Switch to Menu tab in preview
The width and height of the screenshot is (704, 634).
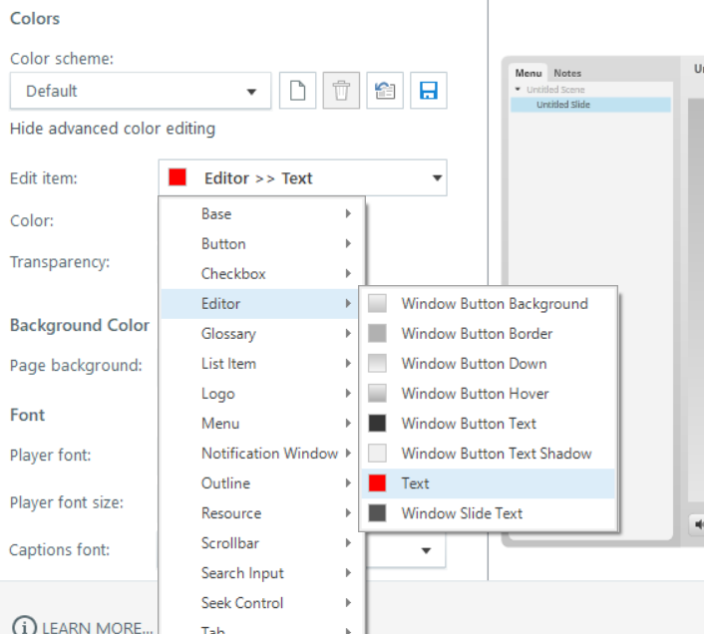528,73
